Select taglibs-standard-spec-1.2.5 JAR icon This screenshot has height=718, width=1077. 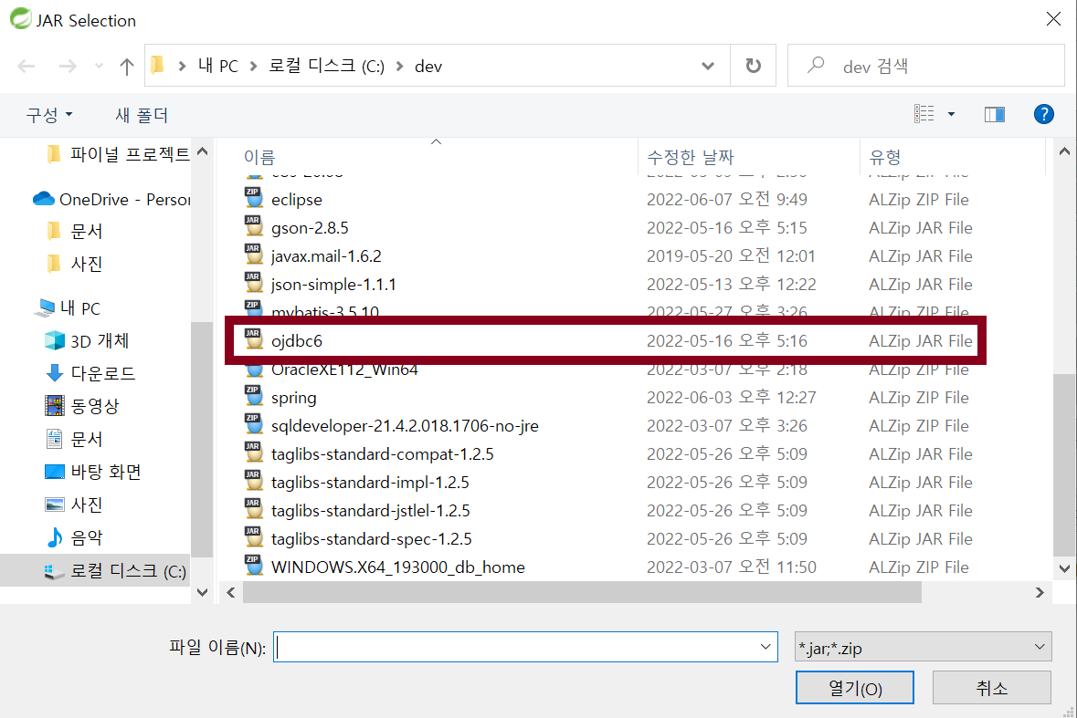coord(253,537)
